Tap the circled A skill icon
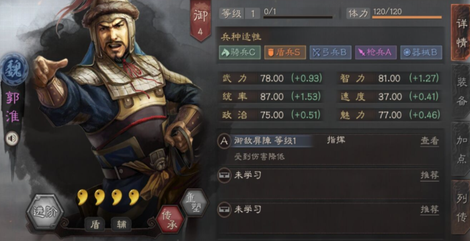The height and width of the screenshot is (241, 470). click(224, 141)
